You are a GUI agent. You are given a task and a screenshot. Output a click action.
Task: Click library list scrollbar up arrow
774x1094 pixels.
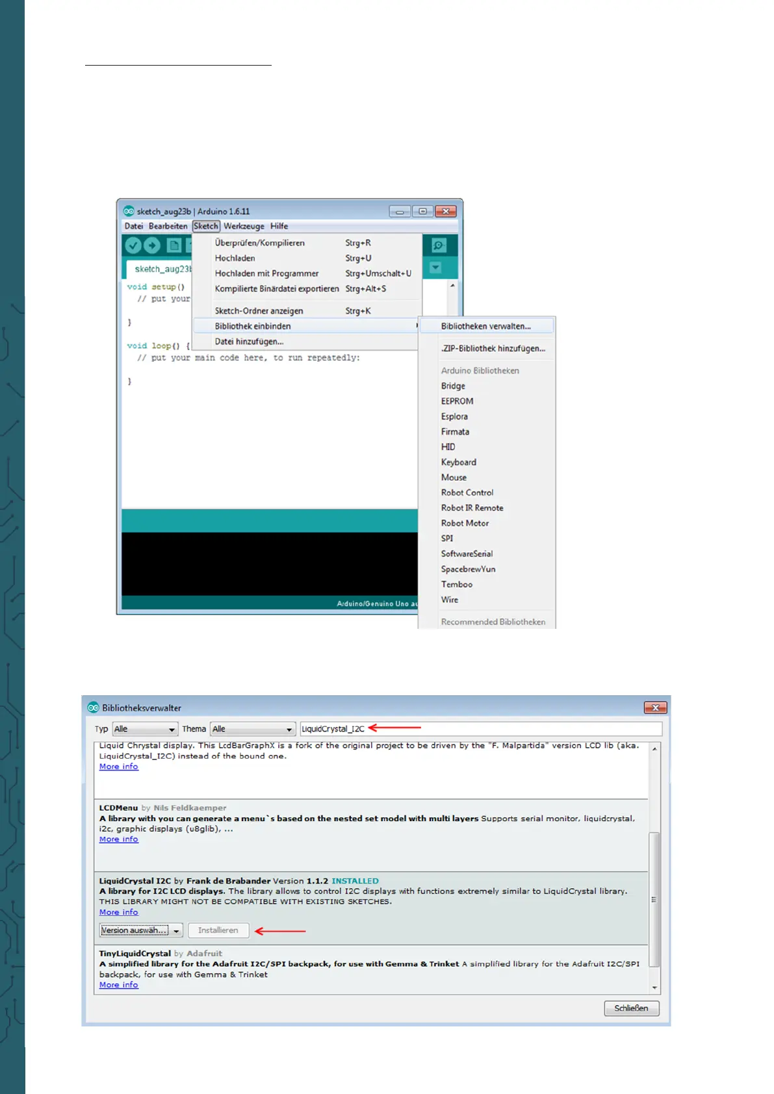click(x=654, y=748)
